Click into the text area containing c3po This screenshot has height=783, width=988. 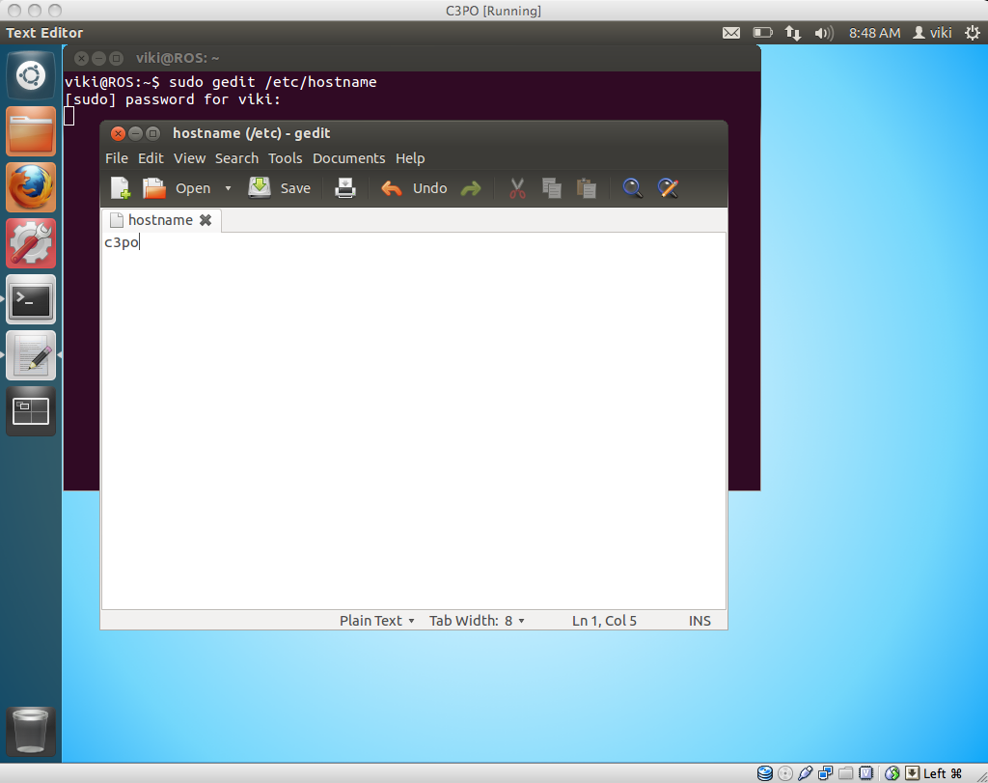(x=413, y=421)
